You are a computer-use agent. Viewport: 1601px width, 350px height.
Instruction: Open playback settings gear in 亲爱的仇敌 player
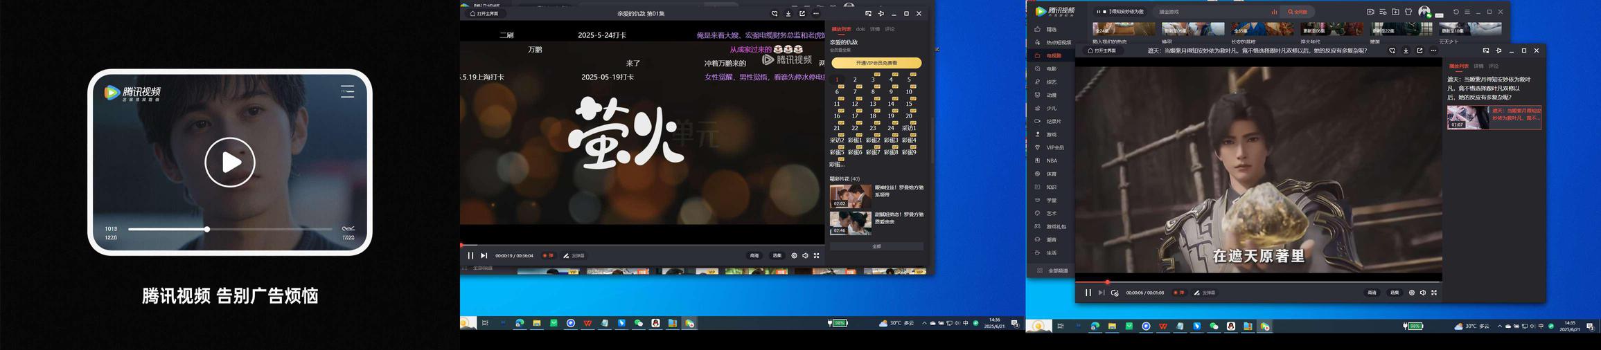pyautogui.click(x=794, y=256)
